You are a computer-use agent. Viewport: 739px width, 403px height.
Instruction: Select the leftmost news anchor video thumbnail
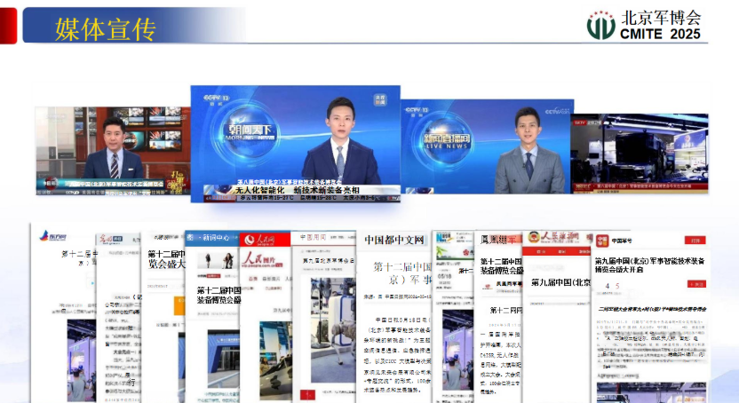coord(112,151)
